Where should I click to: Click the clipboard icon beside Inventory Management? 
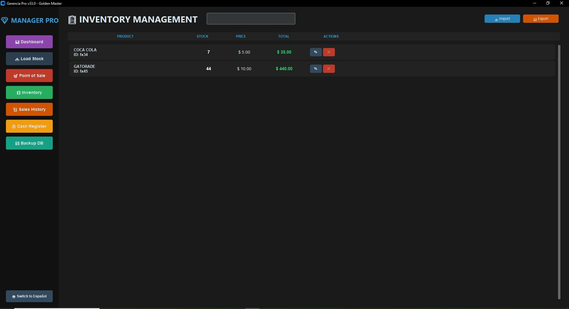point(72,20)
